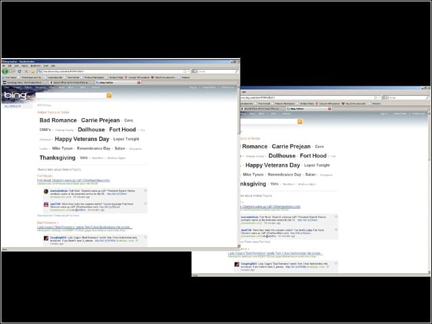Open Dollhouse topic in right window
The image size is (432, 324).
click(x=282, y=156)
